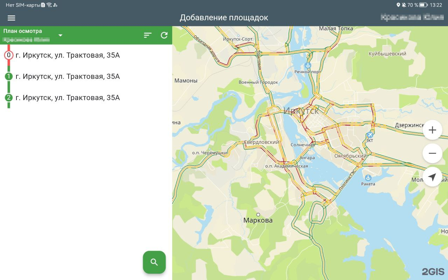This screenshot has width=448, height=280.
Task: Center map on my location
Action: point(432,177)
